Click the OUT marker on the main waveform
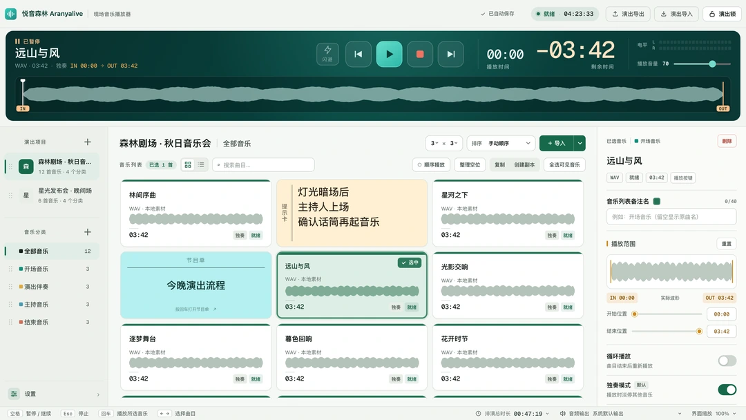The image size is (746, 420). [723, 108]
